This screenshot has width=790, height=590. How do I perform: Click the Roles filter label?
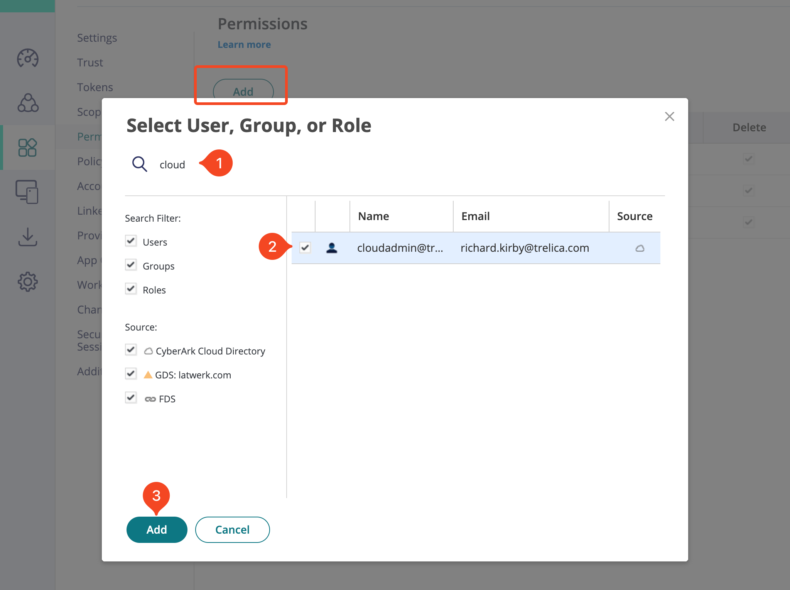coord(154,290)
